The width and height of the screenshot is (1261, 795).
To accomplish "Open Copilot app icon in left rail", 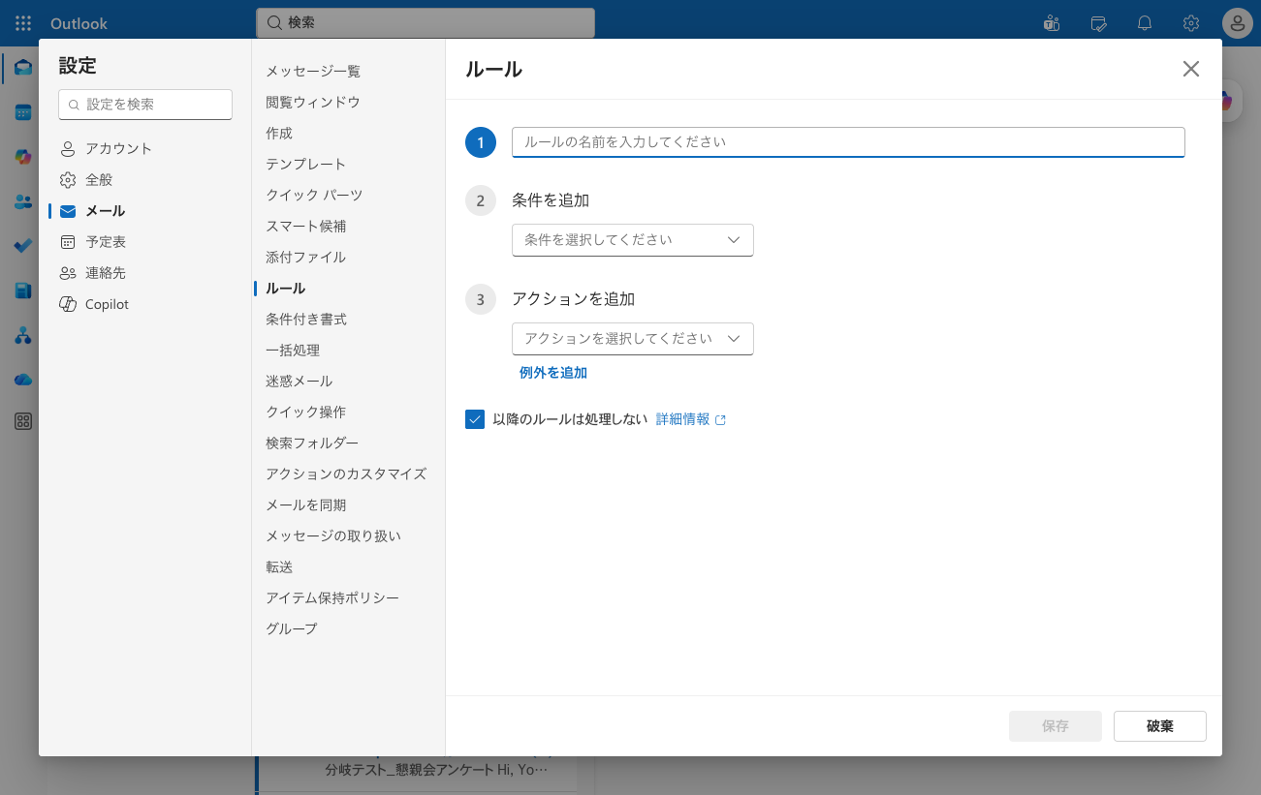I will click(x=23, y=157).
